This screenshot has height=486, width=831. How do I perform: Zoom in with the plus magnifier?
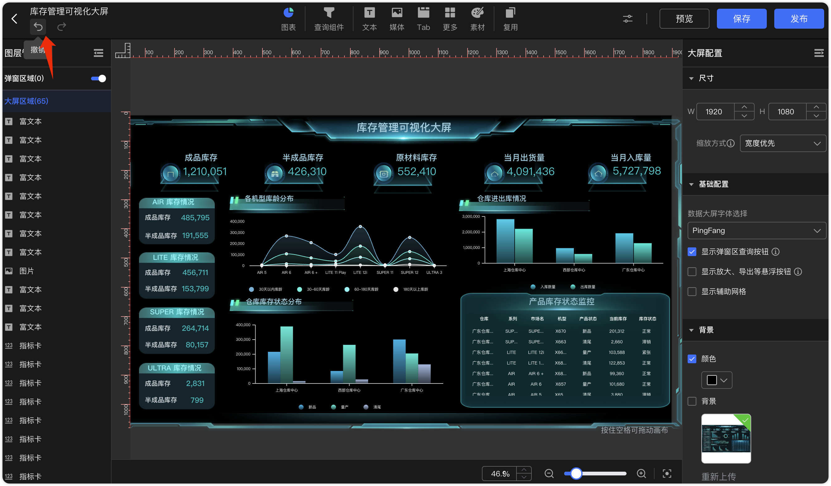(x=641, y=474)
